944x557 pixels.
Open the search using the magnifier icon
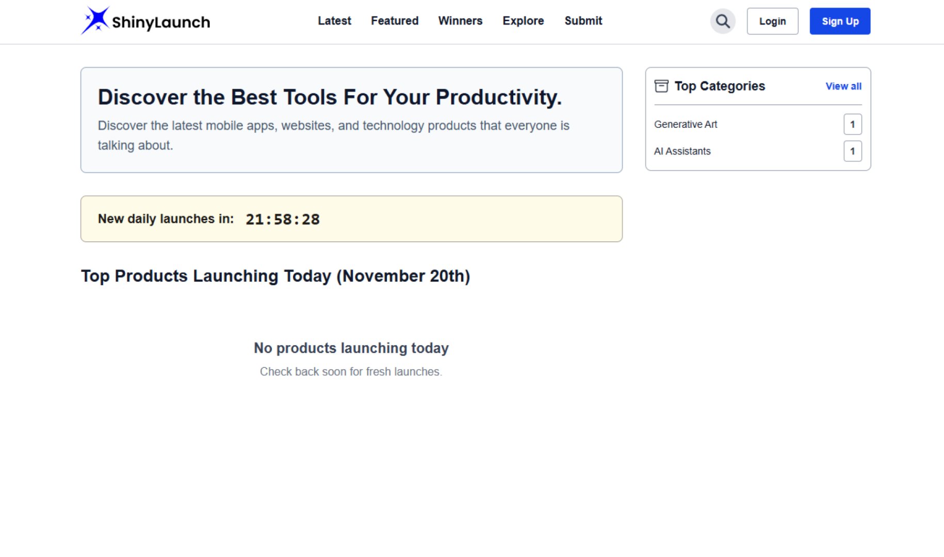coord(722,21)
